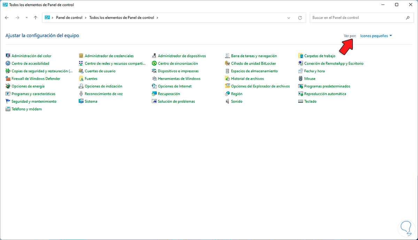Expand chevron before the Panel de control breadcrumb
Image resolution: width=418 pixels, height=240 pixels.
pyautogui.click(x=53, y=18)
